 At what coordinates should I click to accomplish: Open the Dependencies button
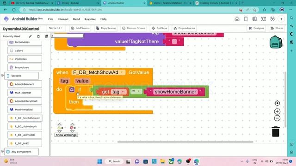click(x=184, y=28)
